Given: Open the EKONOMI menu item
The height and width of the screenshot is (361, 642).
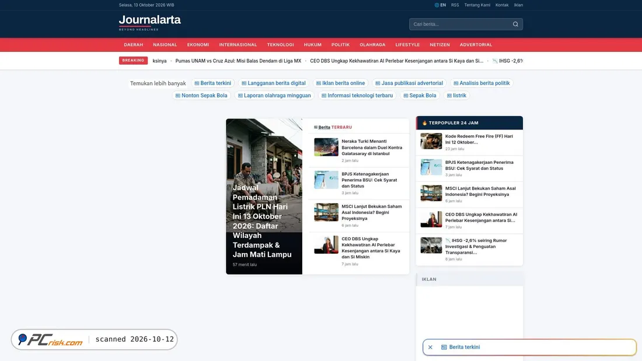Looking at the screenshot, I should tap(198, 44).
